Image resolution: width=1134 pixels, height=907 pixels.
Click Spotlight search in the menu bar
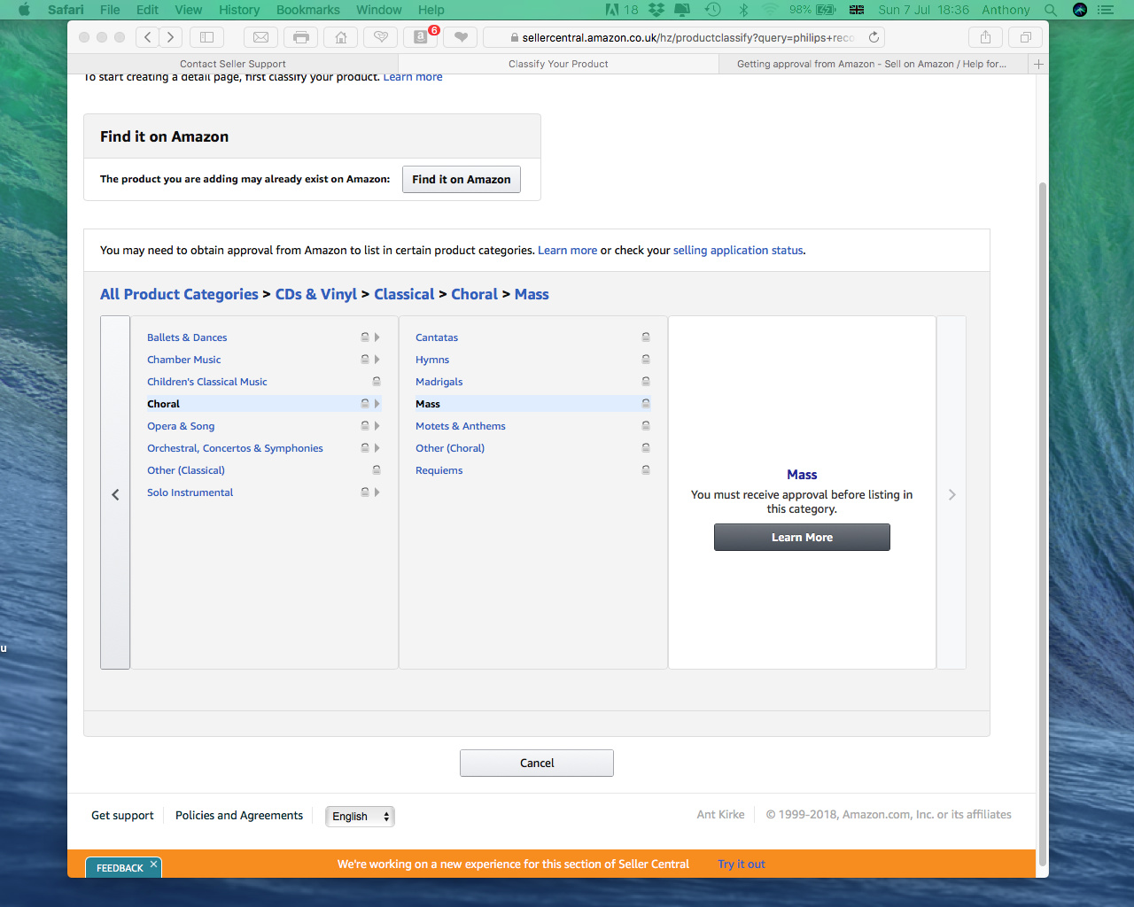[1051, 10]
